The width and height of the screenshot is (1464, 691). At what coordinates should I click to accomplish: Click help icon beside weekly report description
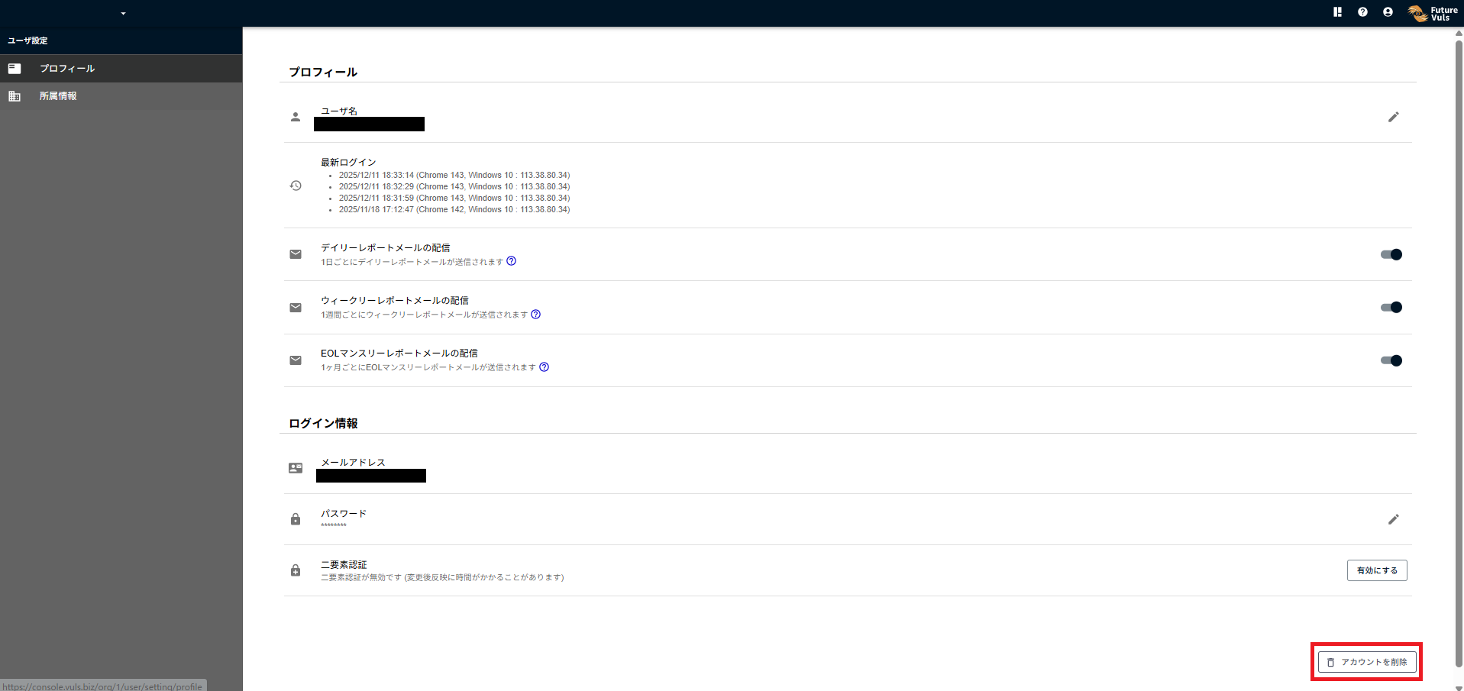536,314
